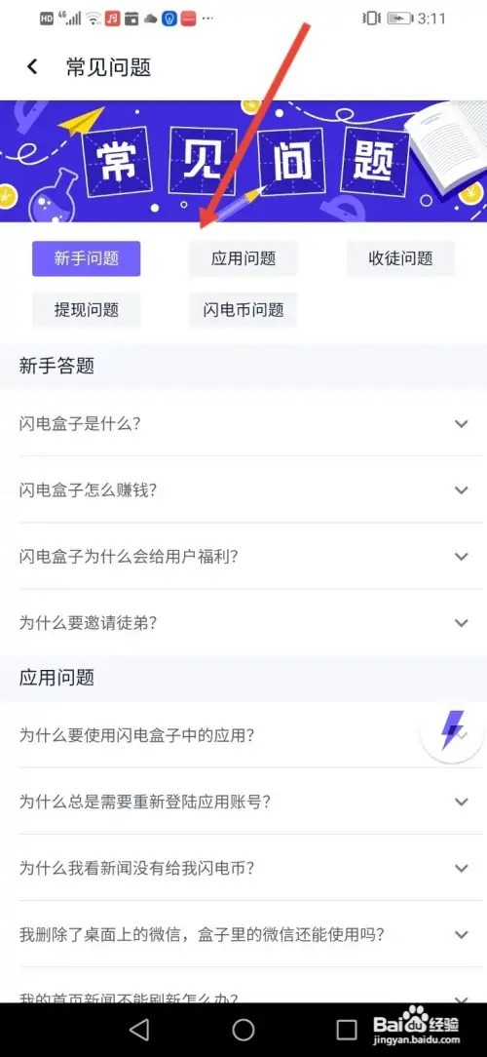Select the 新手问题 category tab
This screenshot has width=487, height=1057.
[x=87, y=258]
